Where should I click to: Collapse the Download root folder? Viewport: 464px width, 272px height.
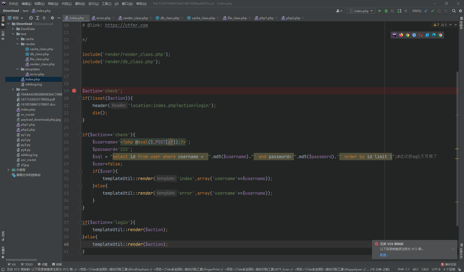pyautogui.click(x=9, y=24)
